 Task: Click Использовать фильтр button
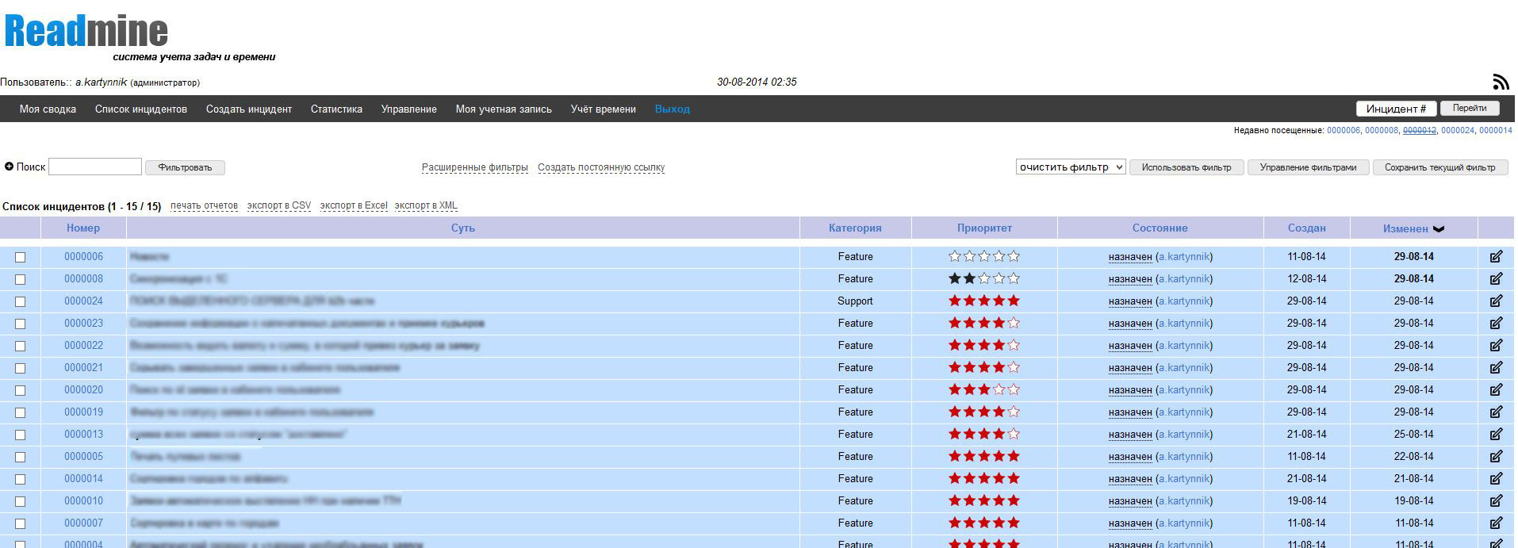1186,167
